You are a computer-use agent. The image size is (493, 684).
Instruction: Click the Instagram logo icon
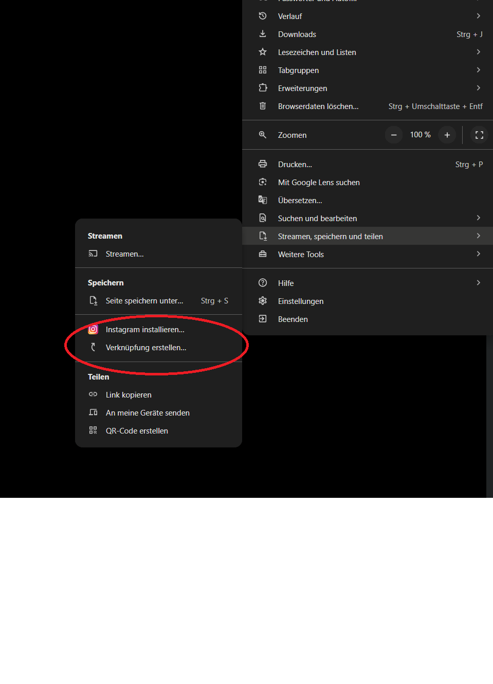[x=93, y=329]
